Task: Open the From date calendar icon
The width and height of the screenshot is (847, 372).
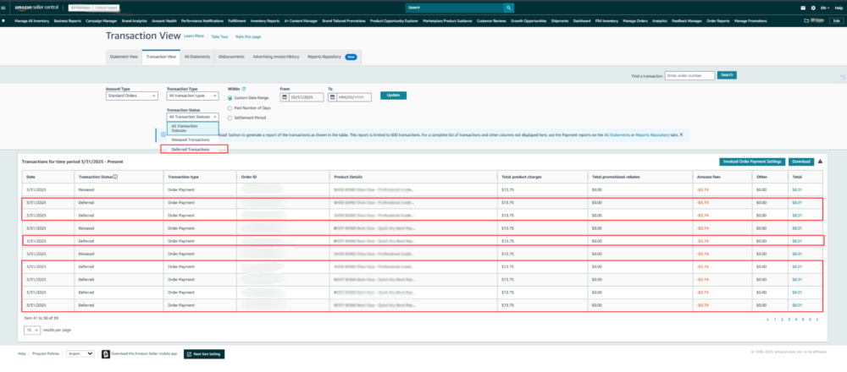Action: pos(285,97)
